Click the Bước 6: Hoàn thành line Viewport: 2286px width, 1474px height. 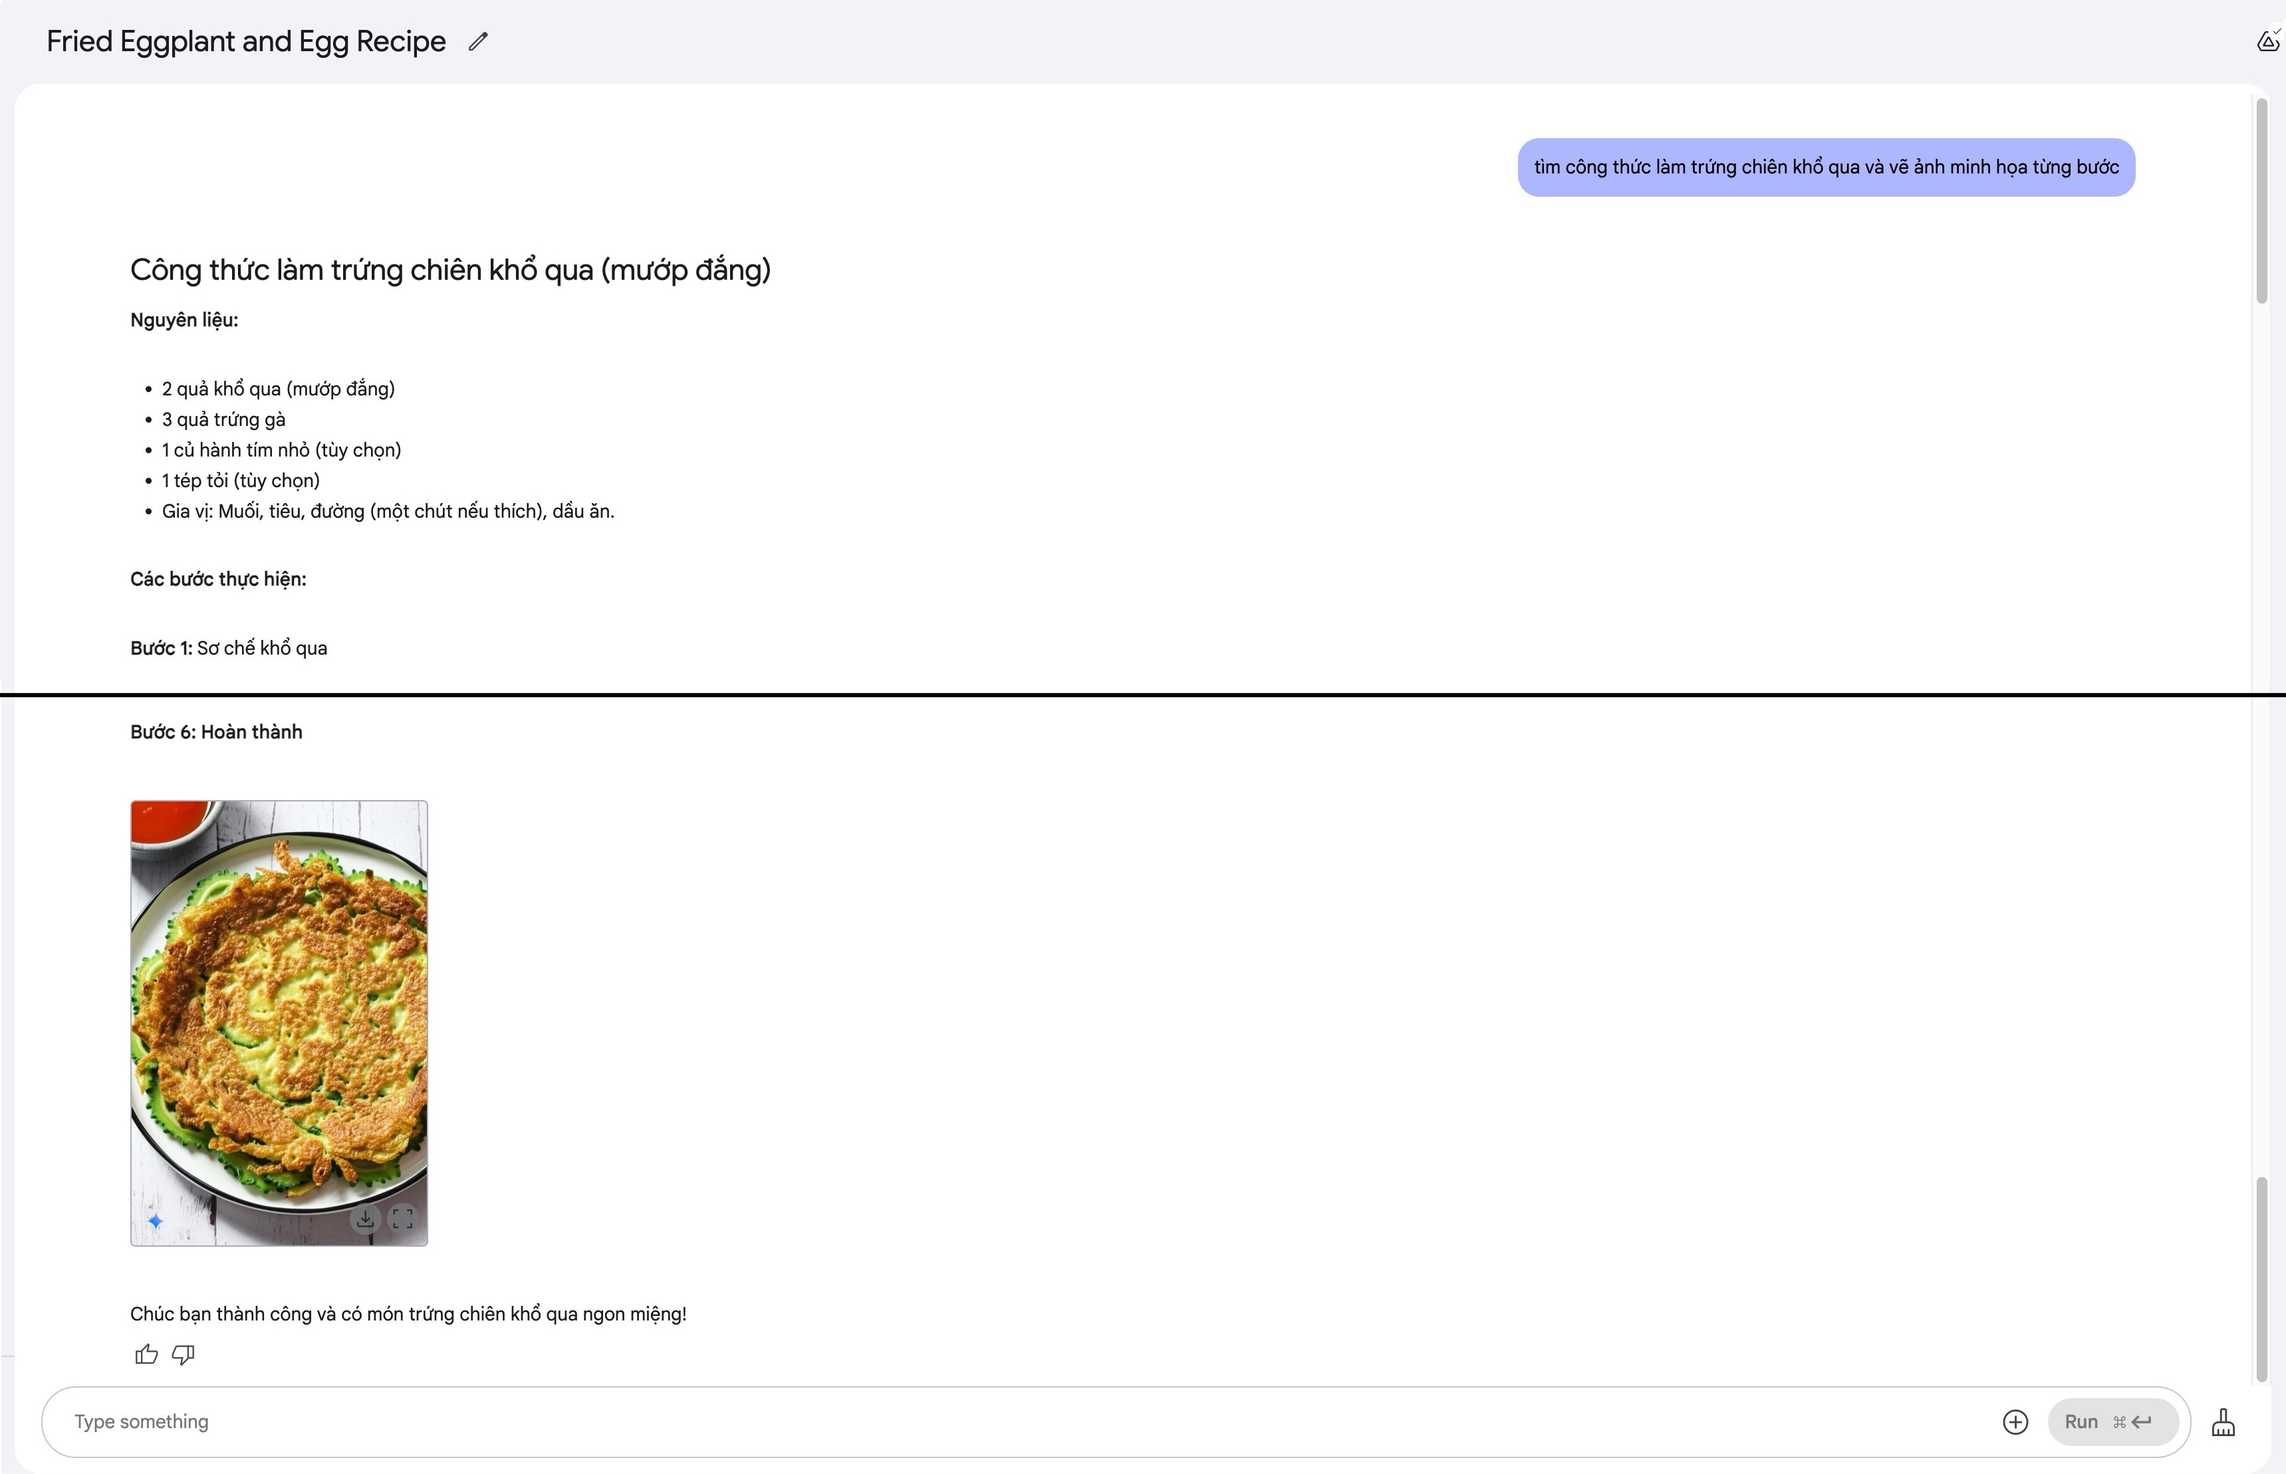(217, 732)
